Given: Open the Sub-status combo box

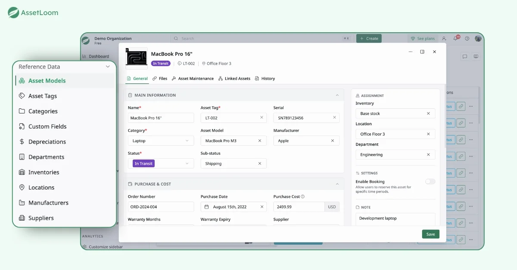Looking at the screenshot, I should tap(234, 163).
